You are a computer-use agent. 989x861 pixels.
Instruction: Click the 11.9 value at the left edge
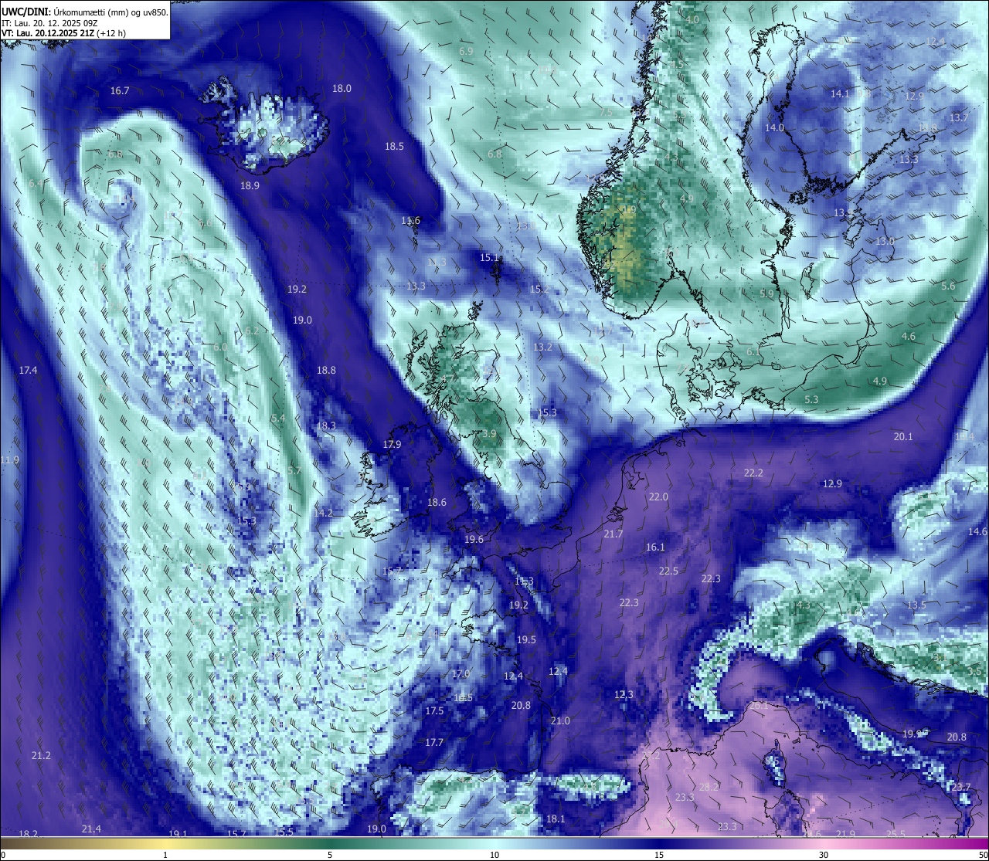[x=9, y=460]
